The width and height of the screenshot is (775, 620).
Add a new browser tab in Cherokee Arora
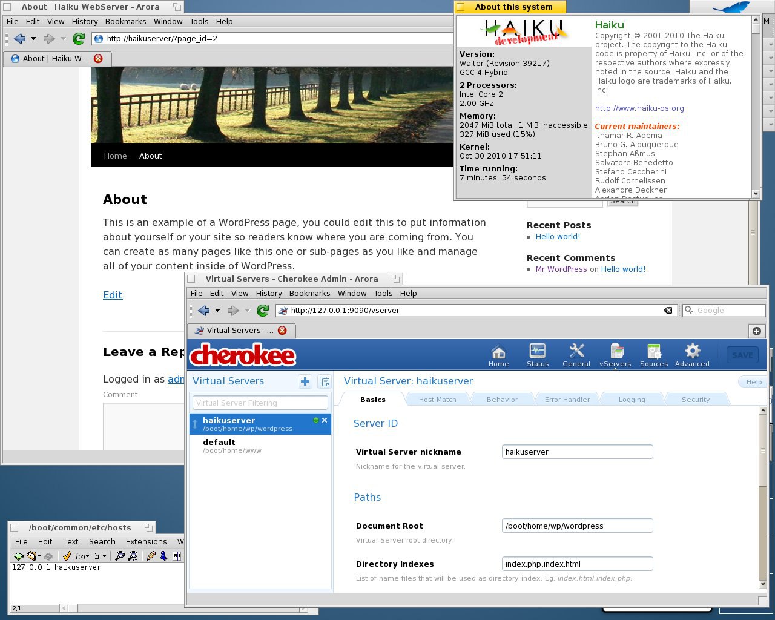tap(757, 331)
